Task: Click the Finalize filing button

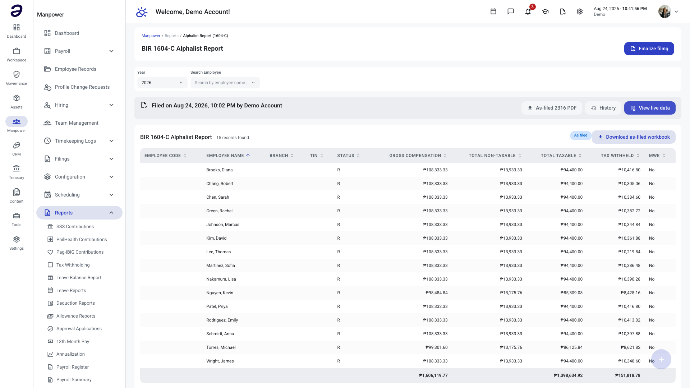Action: coord(649,49)
